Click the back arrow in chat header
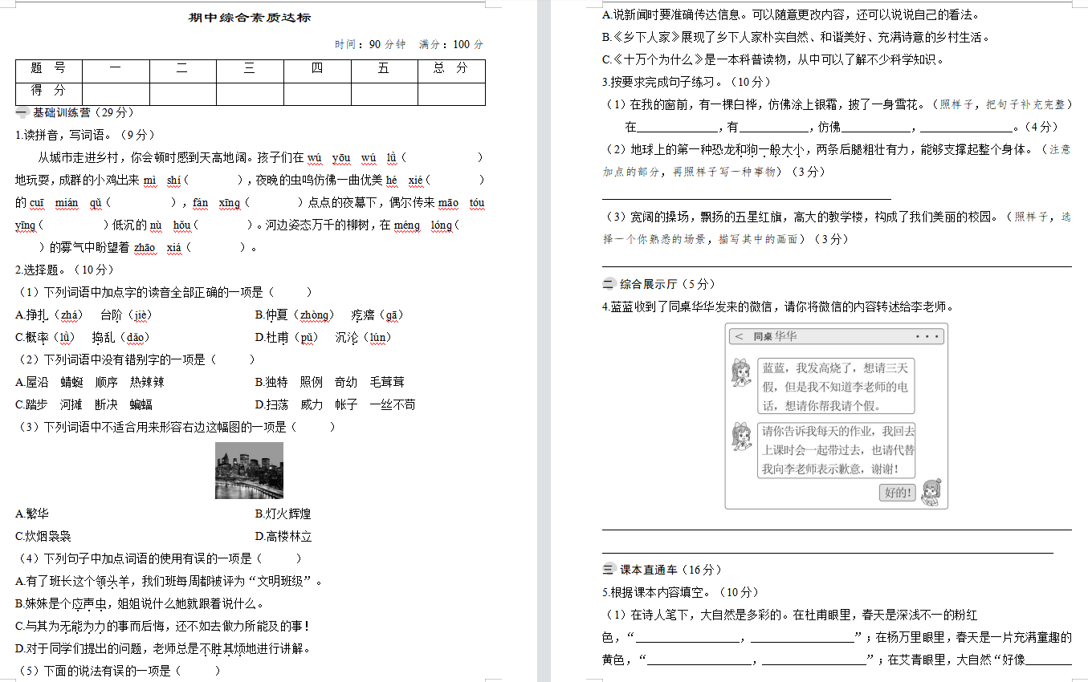Screen dimensions: 1088x682 pos(739,337)
